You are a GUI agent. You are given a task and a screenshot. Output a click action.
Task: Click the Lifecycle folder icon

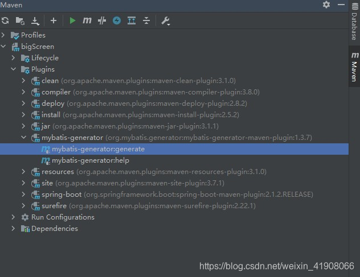(25, 58)
